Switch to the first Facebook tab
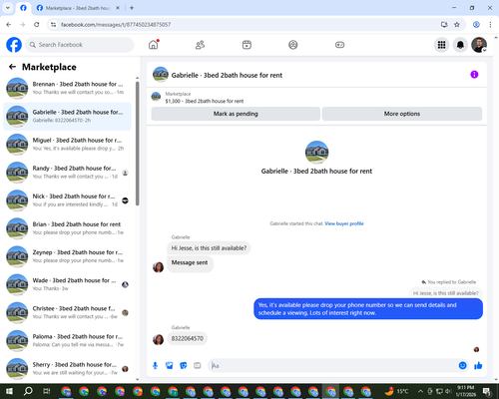The height and width of the screenshot is (399, 499). (x=23, y=8)
